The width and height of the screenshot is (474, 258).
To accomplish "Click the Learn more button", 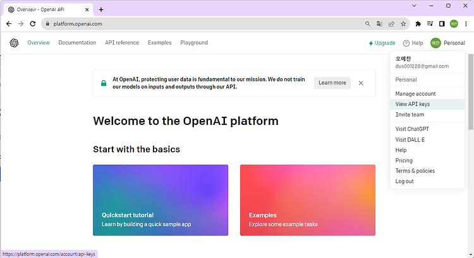I will click(332, 83).
